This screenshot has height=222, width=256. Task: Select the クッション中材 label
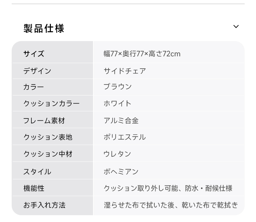pos(48,154)
